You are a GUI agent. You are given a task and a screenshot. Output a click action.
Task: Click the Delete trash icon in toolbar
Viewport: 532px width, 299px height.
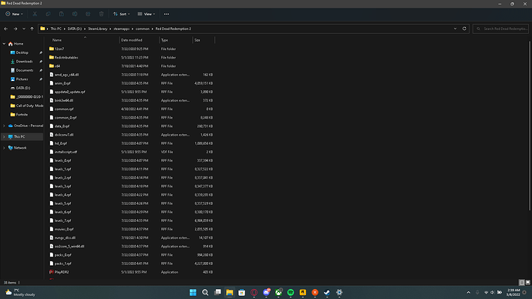[x=101, y=14]
